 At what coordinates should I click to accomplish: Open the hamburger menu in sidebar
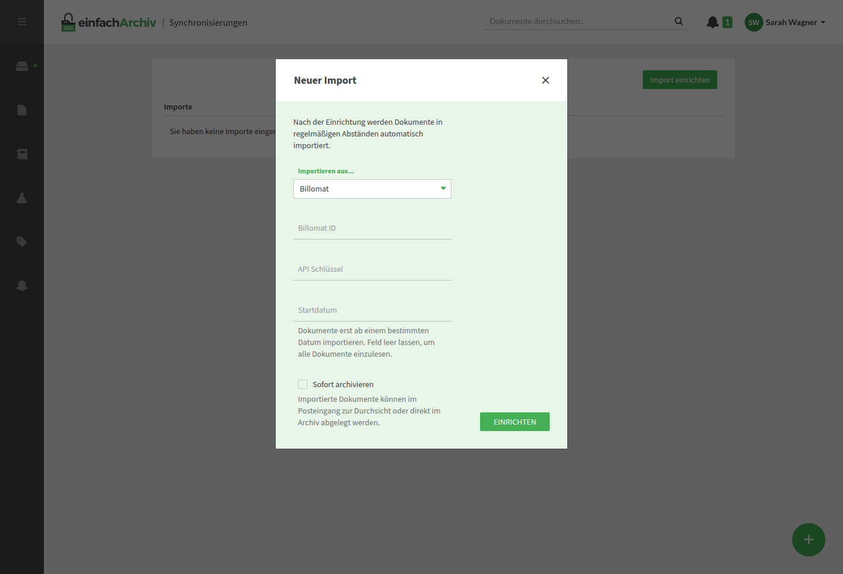pos(22,22)
